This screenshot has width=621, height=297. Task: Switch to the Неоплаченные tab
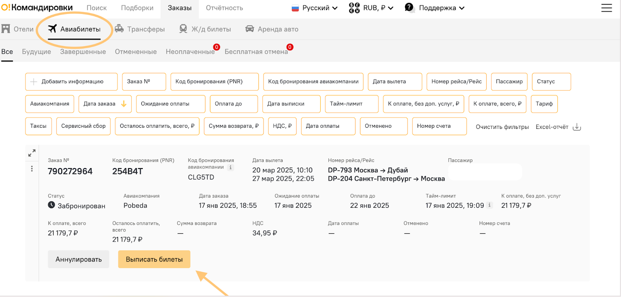(x=190, y=52)
